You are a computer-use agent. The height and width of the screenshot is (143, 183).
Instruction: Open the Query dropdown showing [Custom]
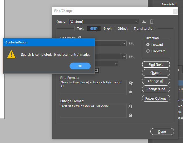(103, 22)
